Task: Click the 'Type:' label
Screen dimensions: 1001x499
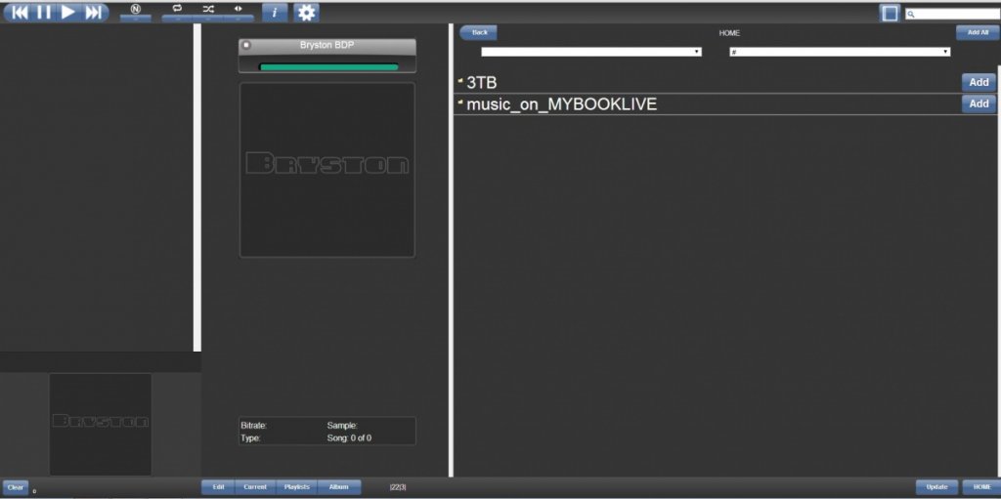Action: (251, 438)
